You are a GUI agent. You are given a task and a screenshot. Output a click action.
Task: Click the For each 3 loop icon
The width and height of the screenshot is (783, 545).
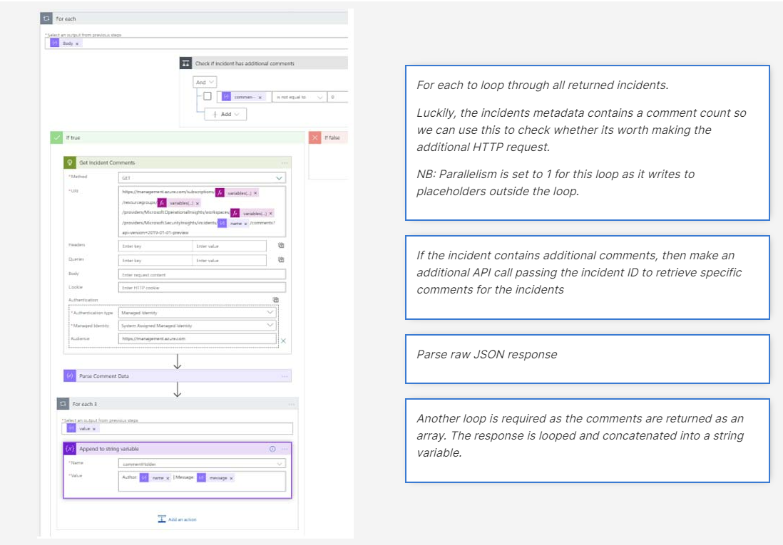click(x=63, y=404)
